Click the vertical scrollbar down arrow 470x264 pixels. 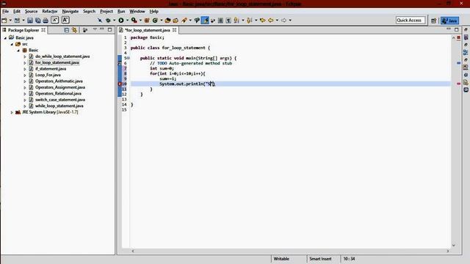[454, 245]
